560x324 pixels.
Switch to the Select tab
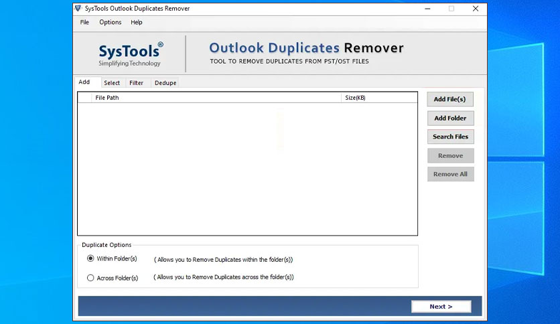pos(112,83)
